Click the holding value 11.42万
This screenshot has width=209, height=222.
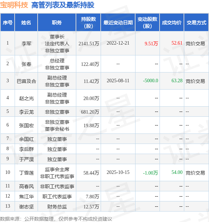tap(91, 81)
